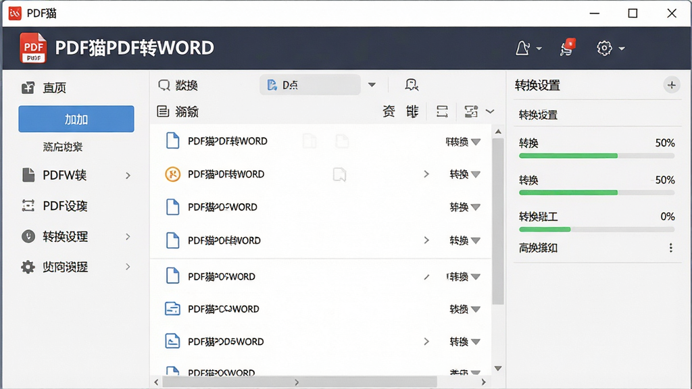The width and height of the screenshot is (692, 389).
Task: Click the 排 grid icon in the list header
Action: 412,111
